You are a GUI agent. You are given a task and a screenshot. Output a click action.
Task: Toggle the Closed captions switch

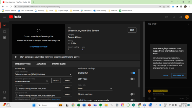[133, 94]
